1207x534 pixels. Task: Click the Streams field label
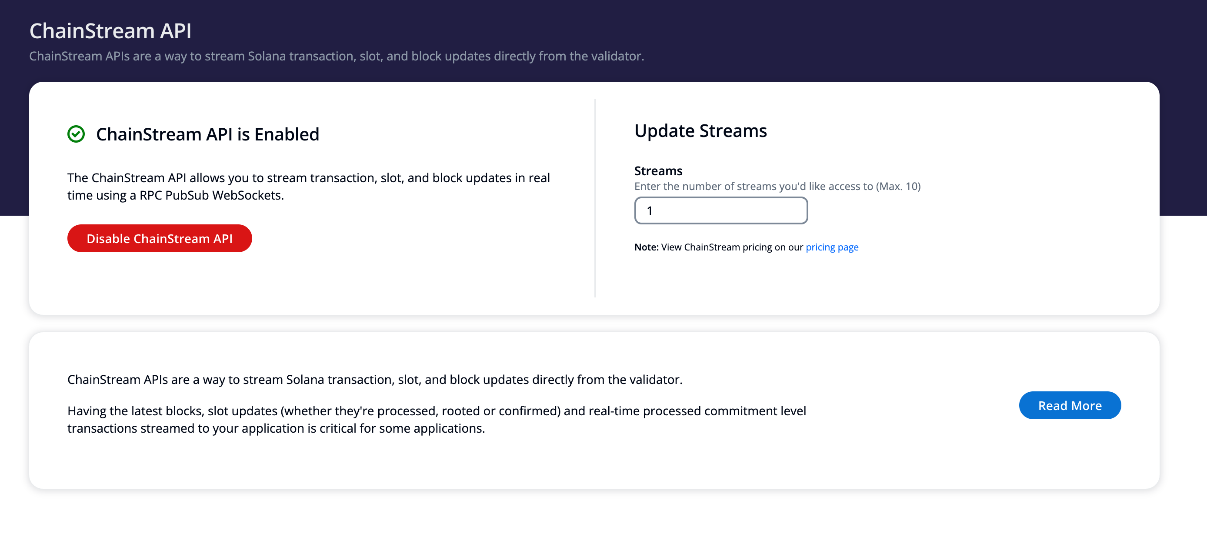pos(658,170)
